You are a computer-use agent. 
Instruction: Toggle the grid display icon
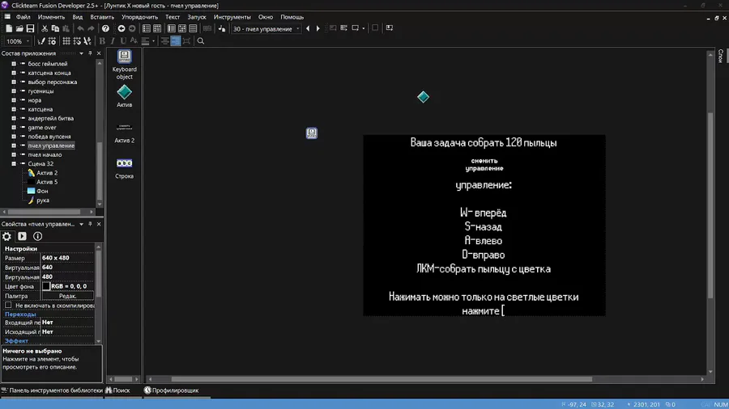pyautogui.click(x=66, y=41)
